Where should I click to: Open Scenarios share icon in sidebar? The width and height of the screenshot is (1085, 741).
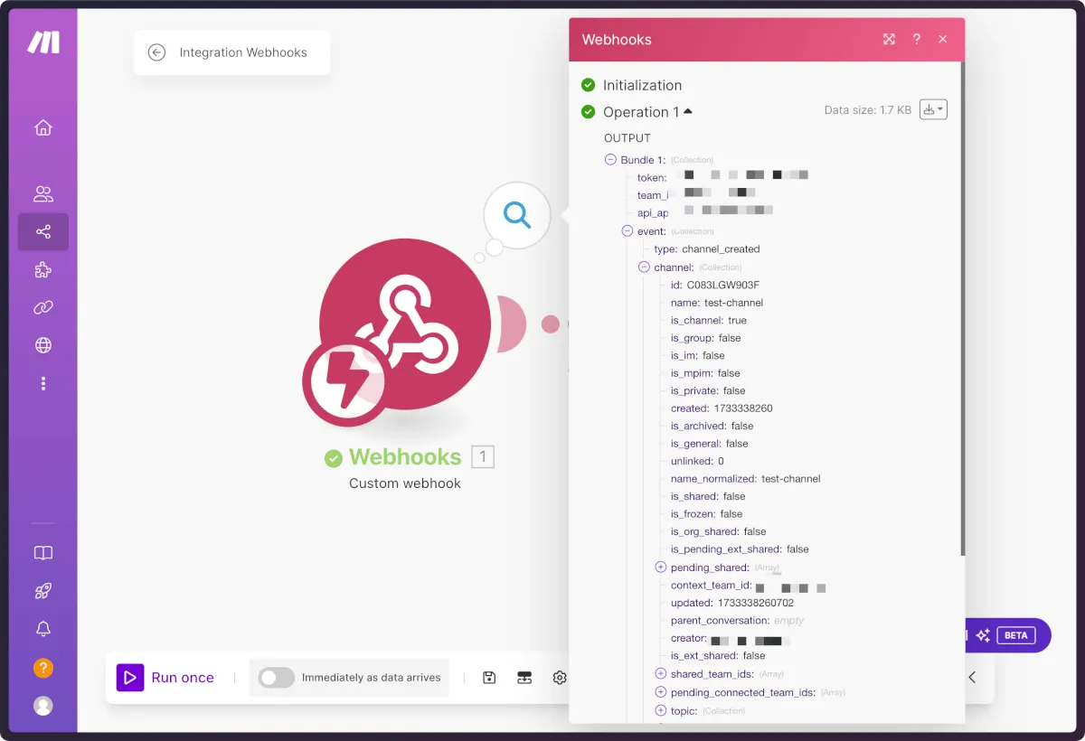(x=43, y=232)
